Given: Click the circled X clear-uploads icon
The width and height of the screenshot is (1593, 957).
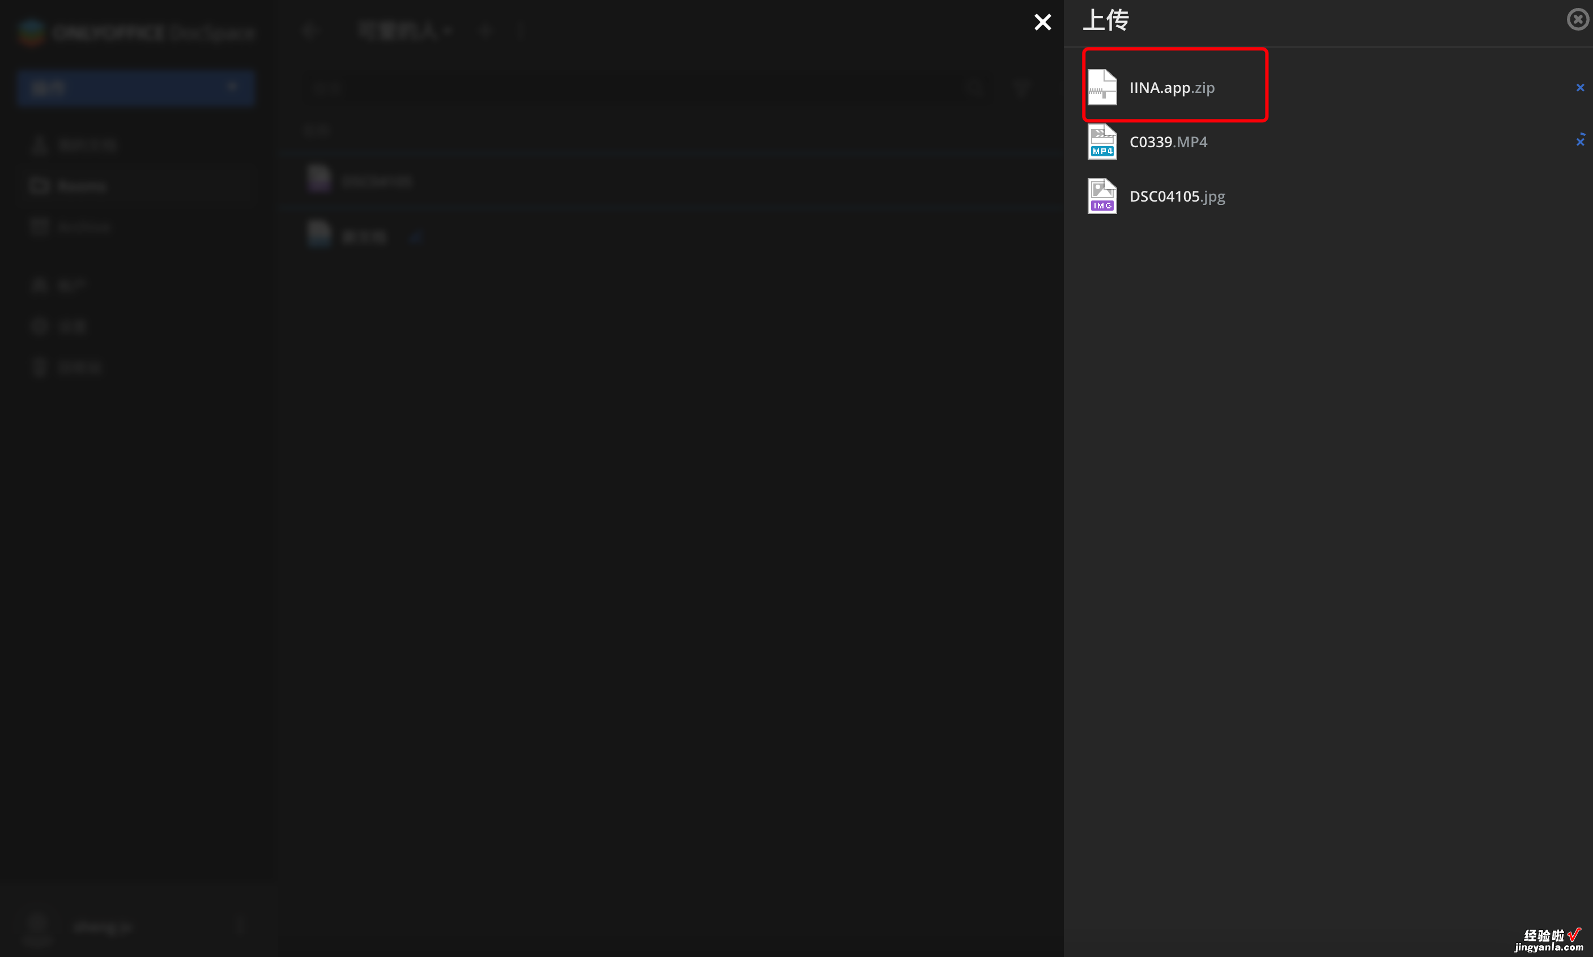Looking at the screenshot, I should point(1578,19).
